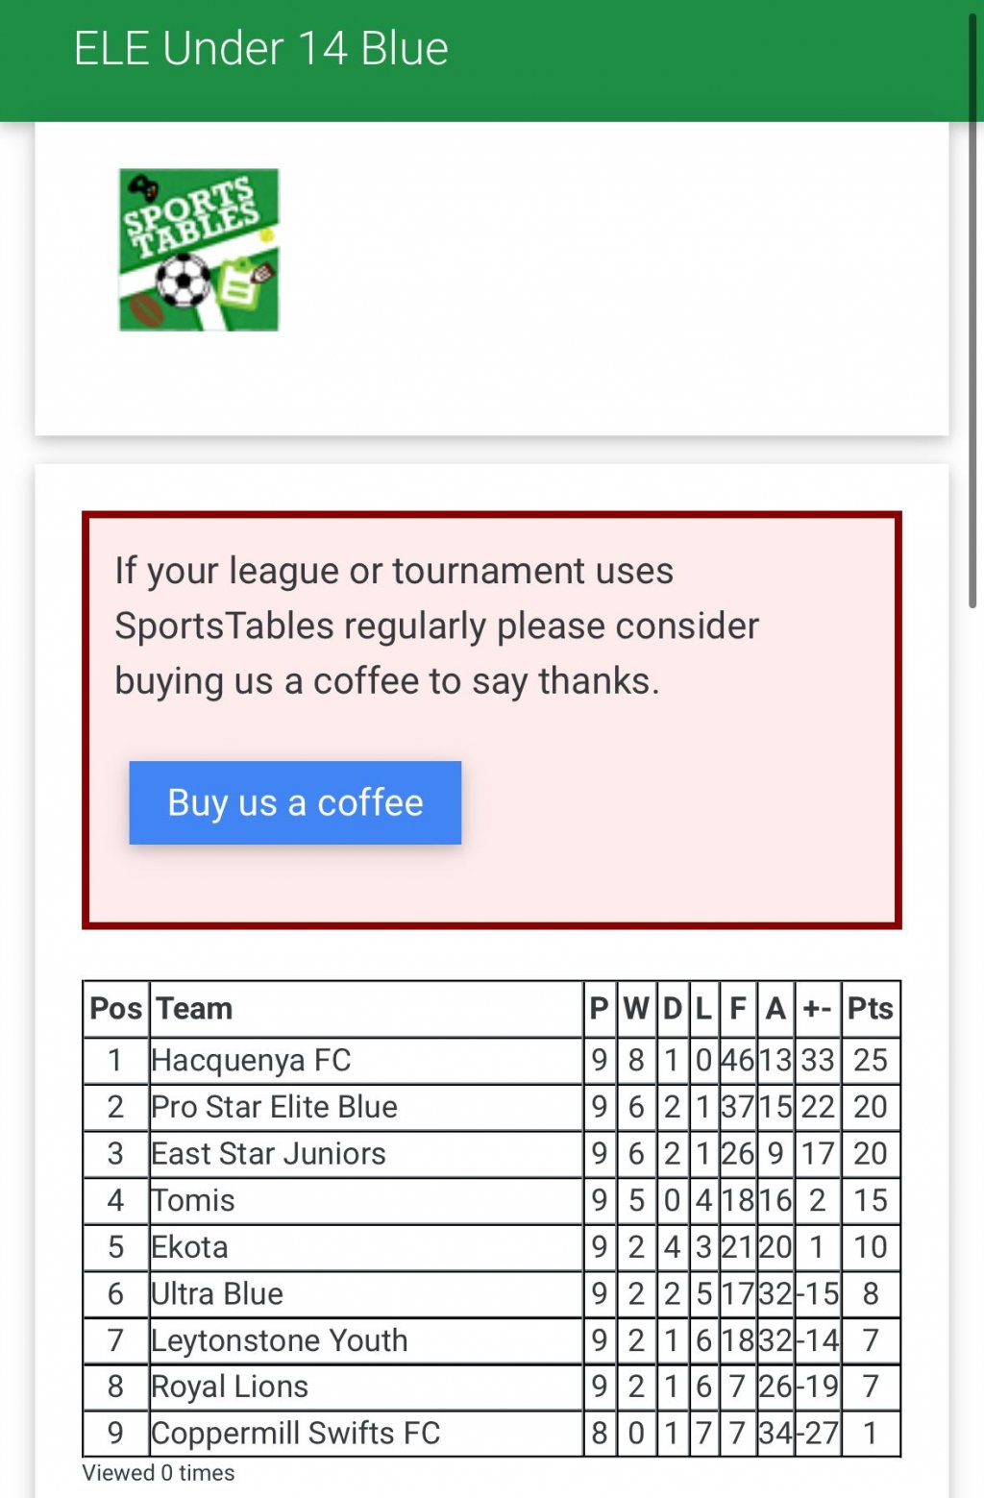Image resolution: width=984 pixels, height=1498 pixels.
Task: Click Hacquenya FC's 25 points cell
Action: [870, 1060]
